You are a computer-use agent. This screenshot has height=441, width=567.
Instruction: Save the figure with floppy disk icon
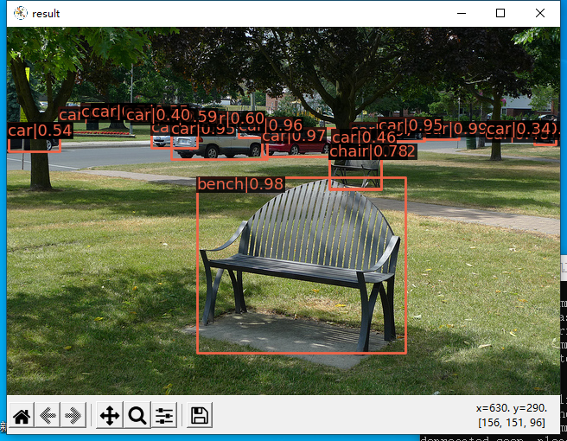[x=200, y=415]
